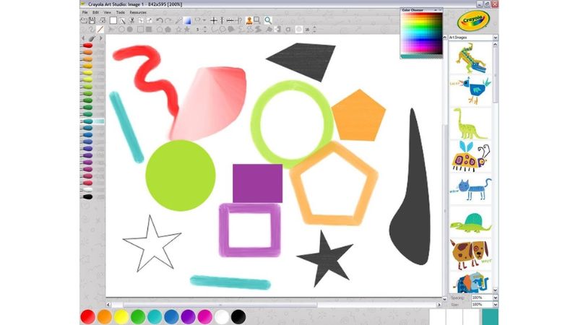The image size is (578, 325).
Task: Click the green dinosaur art image thumbnail
Action: pyautogui.click(x=470, y=123)
